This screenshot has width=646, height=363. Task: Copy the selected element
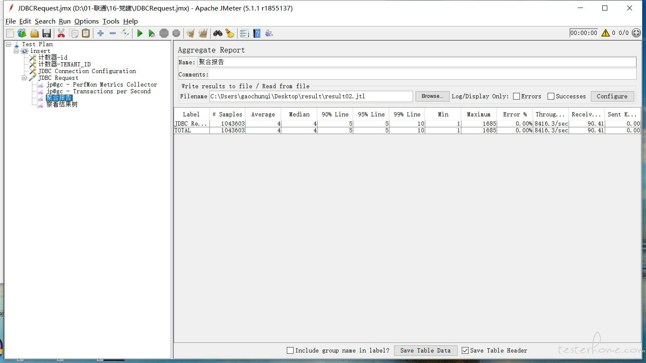(74, 33)
